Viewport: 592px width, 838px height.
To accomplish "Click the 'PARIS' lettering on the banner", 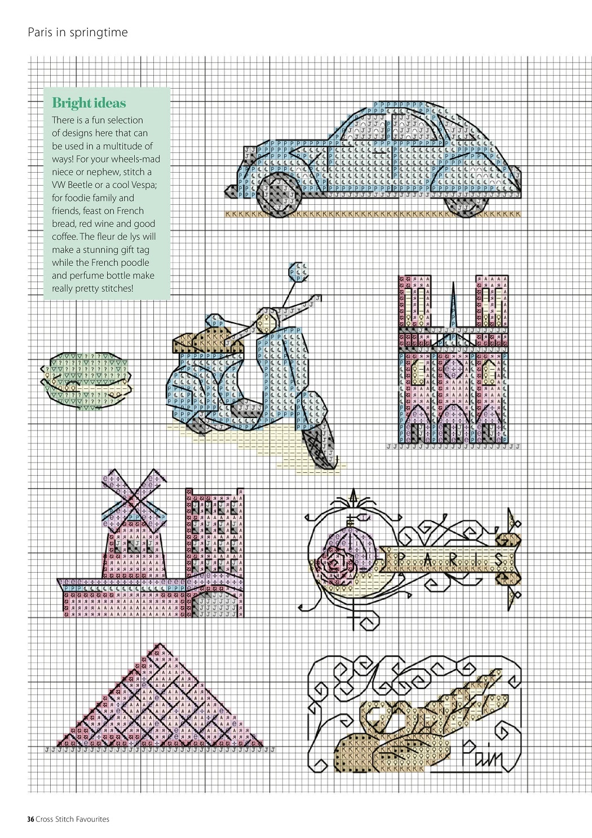I will coord(449,559).
